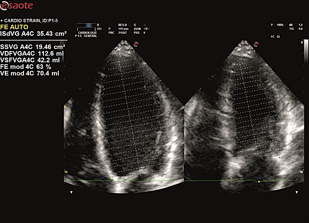
Task: Click bottom-left white triangle marker
Action: (x=71, y=193)
